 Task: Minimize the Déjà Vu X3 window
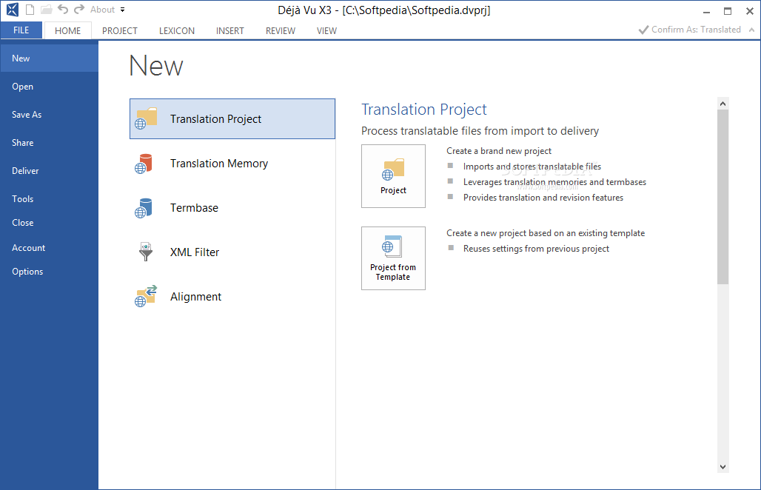tap(707, 10)
